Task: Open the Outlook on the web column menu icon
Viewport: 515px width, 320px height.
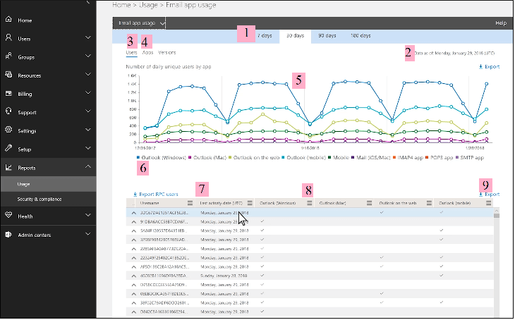Action: point(429,203)
